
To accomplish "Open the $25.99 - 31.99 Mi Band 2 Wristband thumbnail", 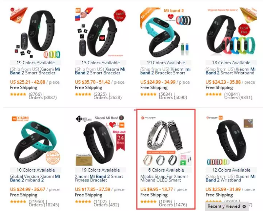I will tap(231, 141).
